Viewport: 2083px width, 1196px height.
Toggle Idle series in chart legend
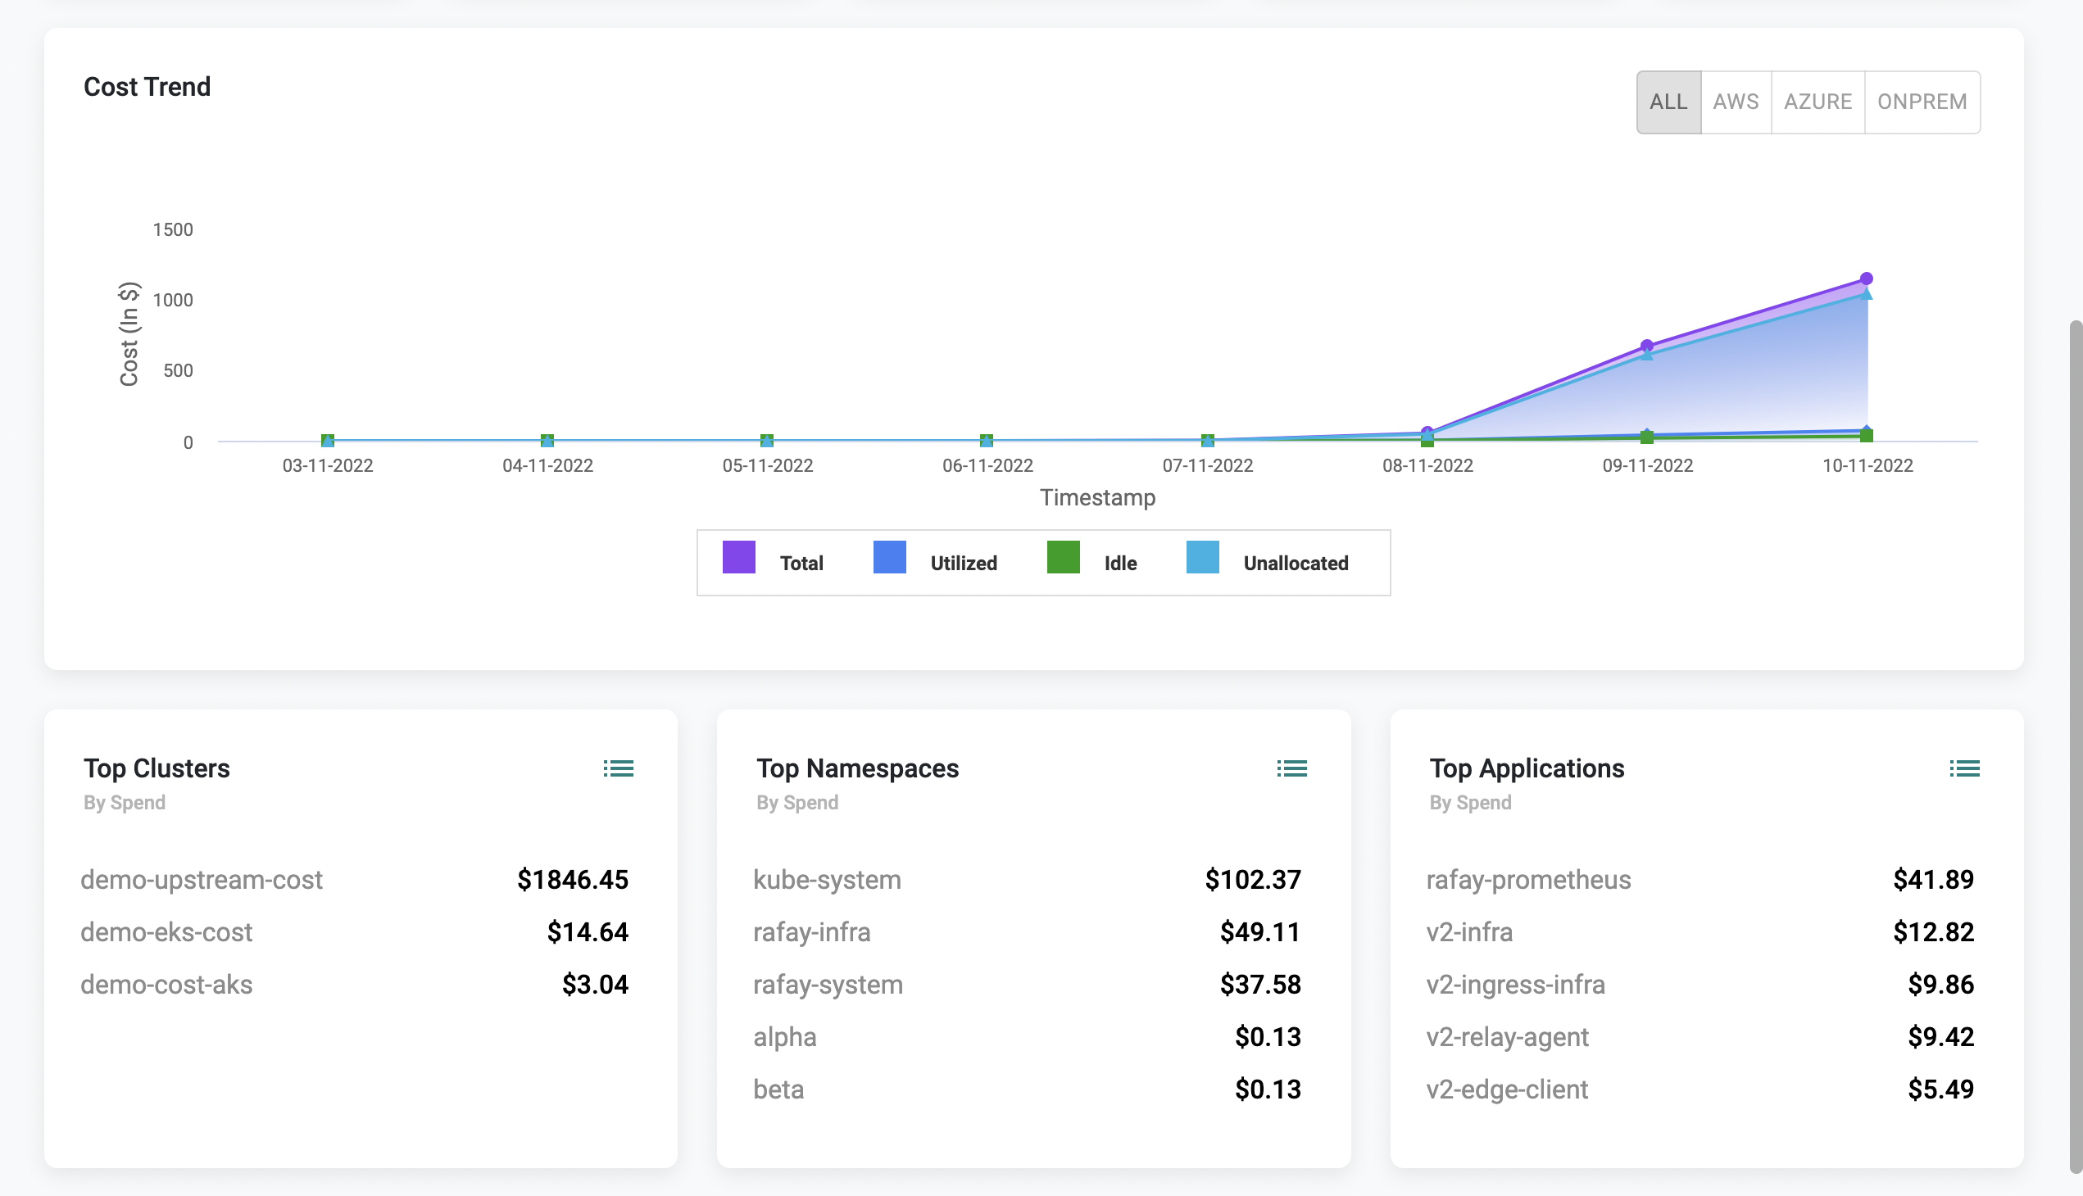click(1119, 563)
